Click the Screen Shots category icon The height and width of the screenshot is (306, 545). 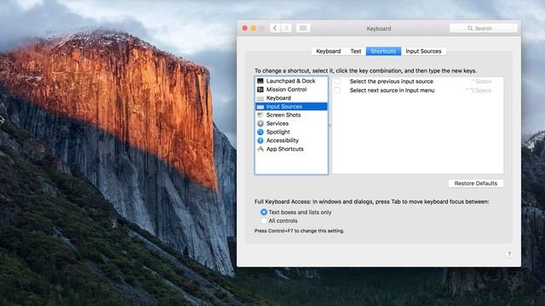pos(261,115)
